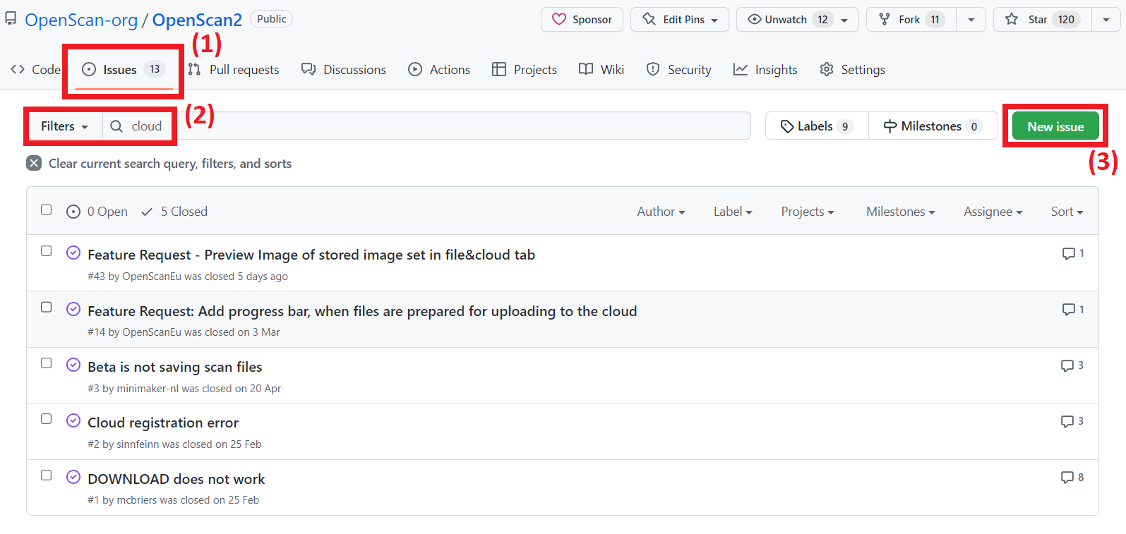Screen dimensions: 1126x534
Task: Select checkbox for issue #43 Preview Image
Action: (x=47, y=251)
